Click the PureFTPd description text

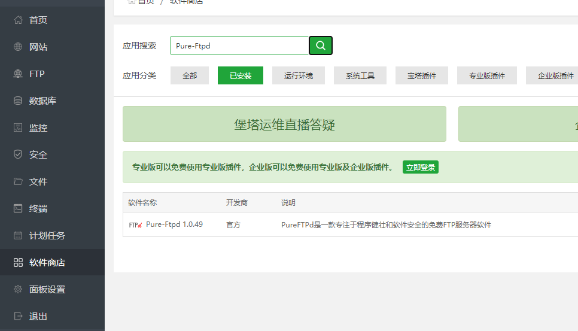tap(387, 225)
